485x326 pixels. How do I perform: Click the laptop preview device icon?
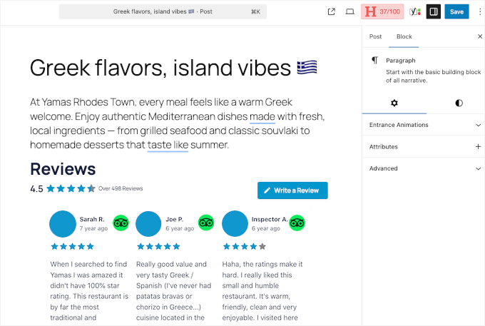[350, 11]
